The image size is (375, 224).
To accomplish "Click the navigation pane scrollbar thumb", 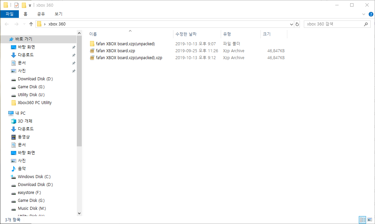I will (79, 91).
